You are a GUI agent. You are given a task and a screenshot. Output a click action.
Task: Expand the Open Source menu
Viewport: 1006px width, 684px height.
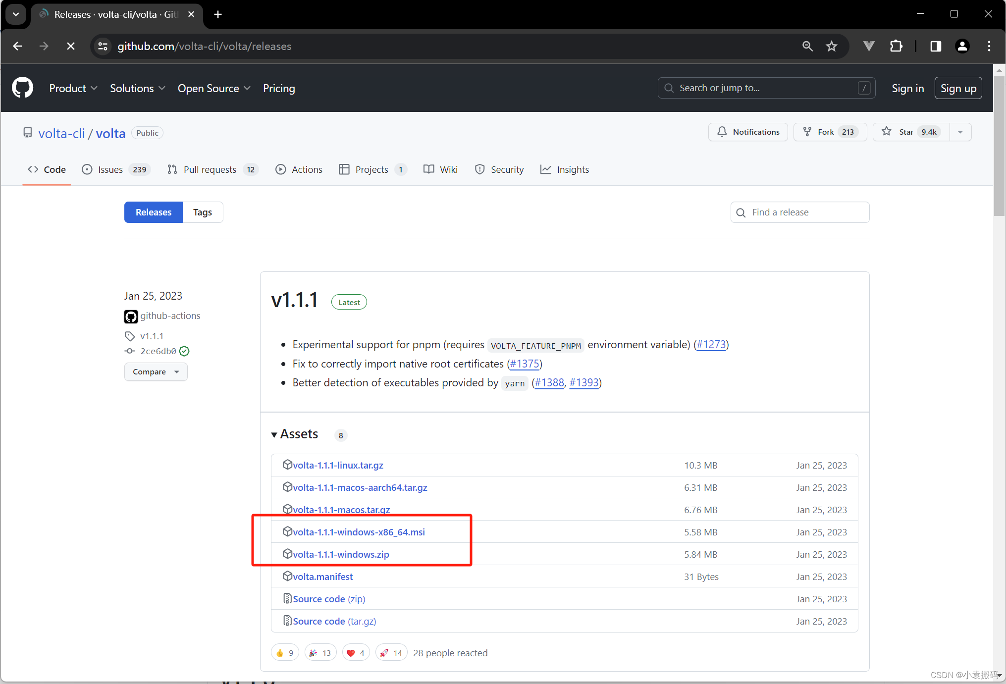point(214,88)
